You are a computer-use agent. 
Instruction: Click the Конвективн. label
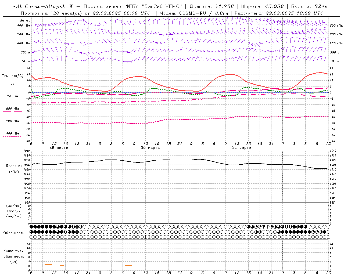pyautogui.click(x=14, y=251)
